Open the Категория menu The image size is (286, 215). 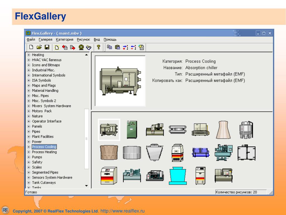click(65, 39)
